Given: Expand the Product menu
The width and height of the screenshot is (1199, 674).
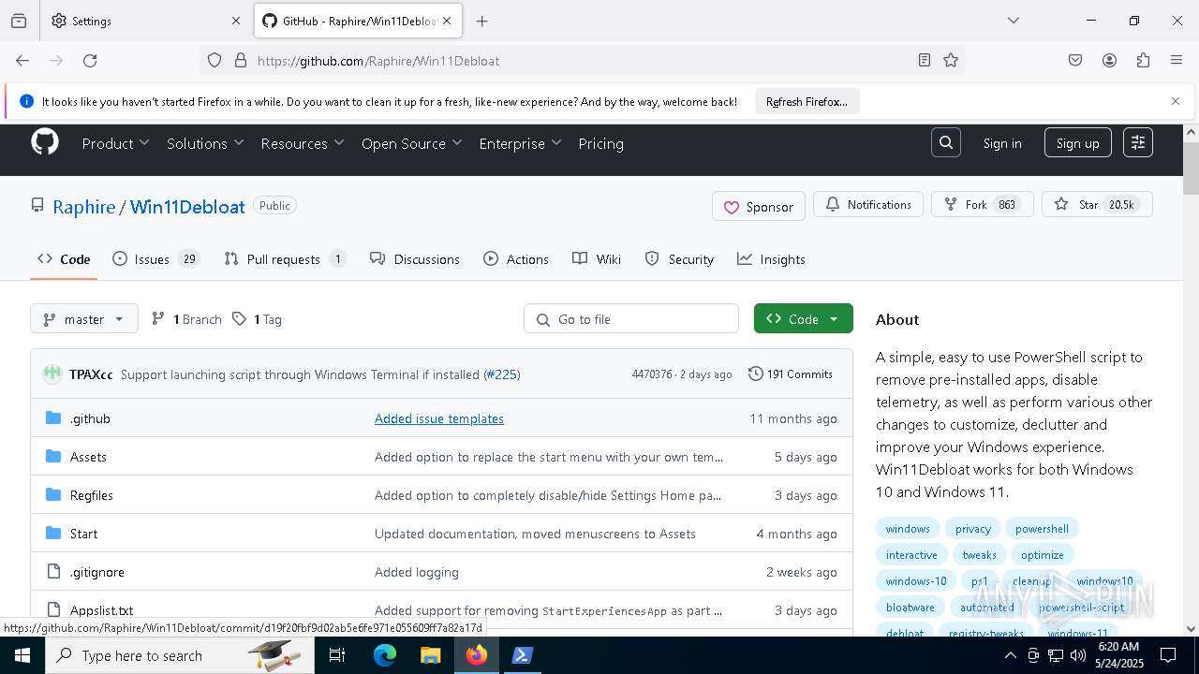Looking at the screenshot, I should click(115, 143).
